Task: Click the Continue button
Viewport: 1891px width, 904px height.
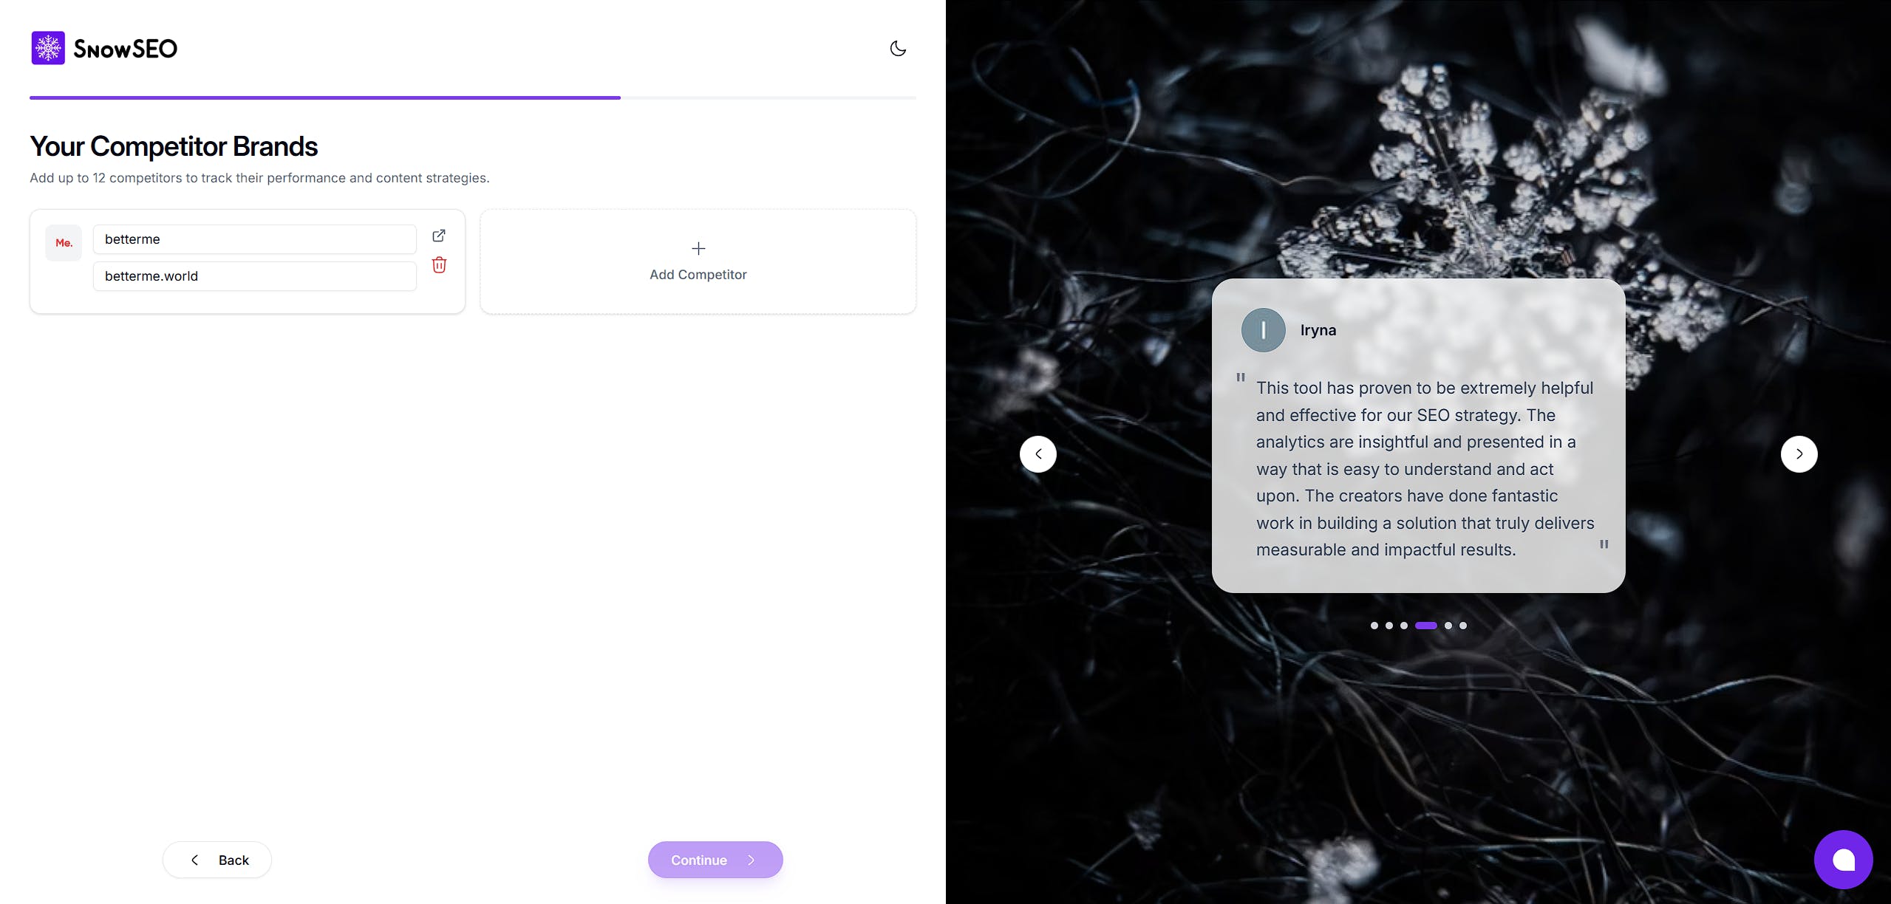Action: (715, 860)
